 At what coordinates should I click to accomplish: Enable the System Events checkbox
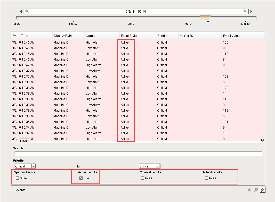click(17, 178)
